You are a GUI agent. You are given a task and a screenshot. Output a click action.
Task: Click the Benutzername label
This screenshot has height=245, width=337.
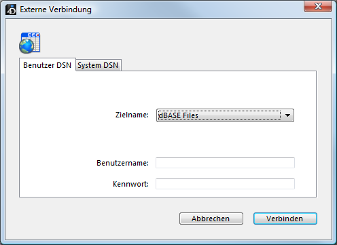point(122,163)
